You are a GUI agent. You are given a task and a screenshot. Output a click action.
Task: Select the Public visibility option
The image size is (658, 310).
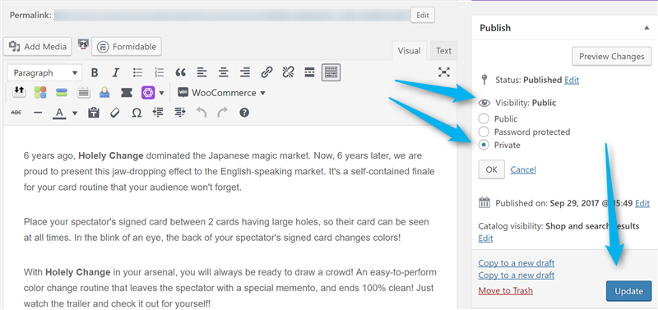(x=484, y=118)
